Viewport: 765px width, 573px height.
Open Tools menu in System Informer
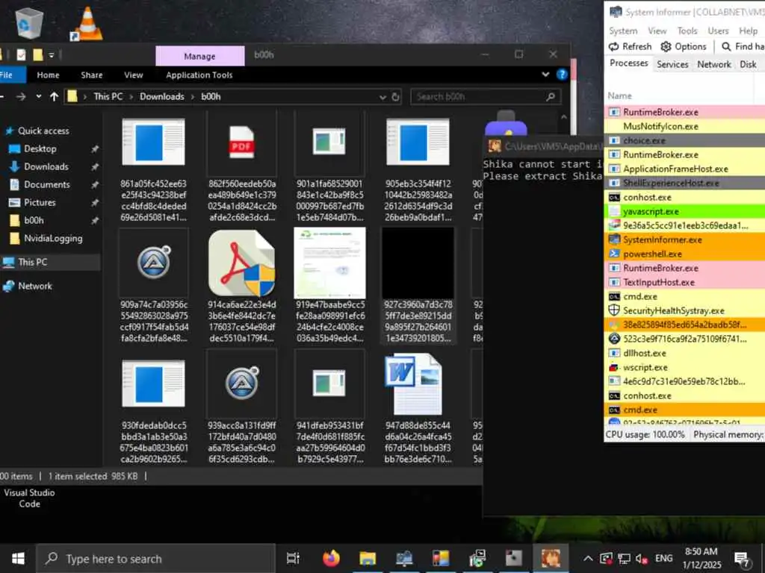687,31
